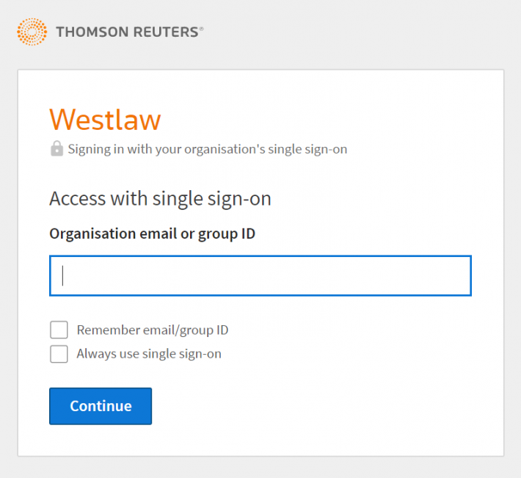The image size is (521, 478).
Task: Tick the Remember email/group ID checkbox
Action: (59, 330)
